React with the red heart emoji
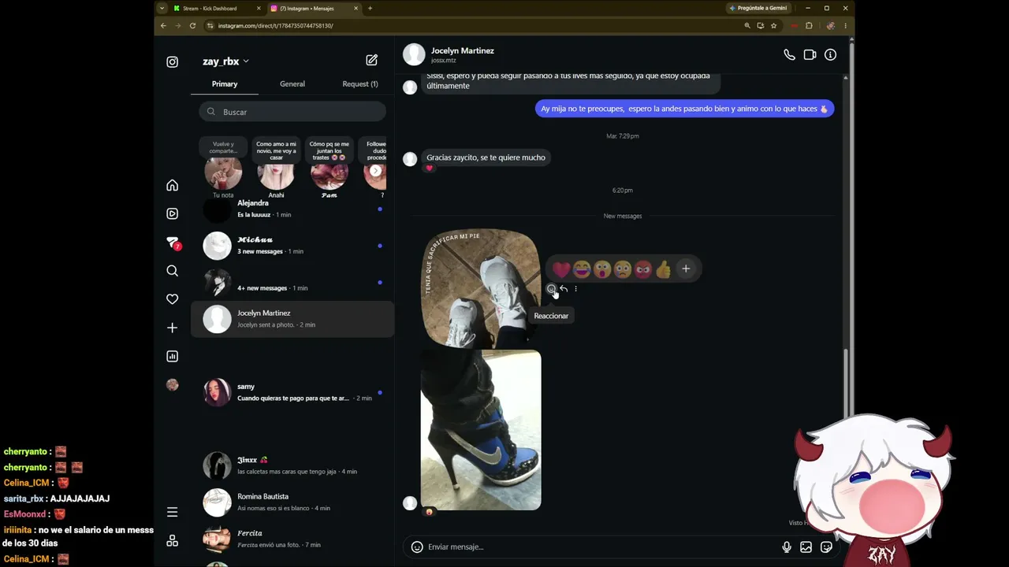The height and width of the screenshot is (567, 1009). pos(561,269)
